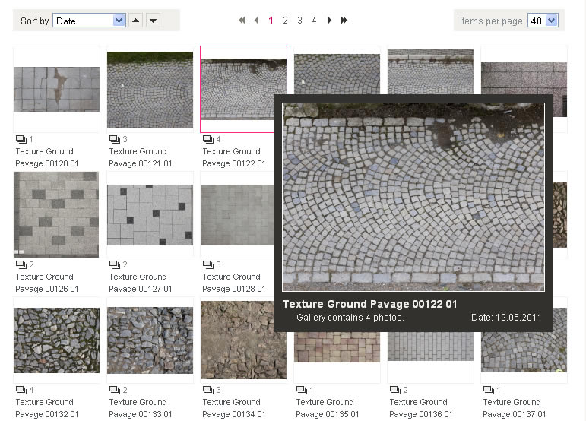Viewport: 586px width, 421px height.
Task: Click title Texture Ground Pavage 00127 01
Action: tap(140, 283)
